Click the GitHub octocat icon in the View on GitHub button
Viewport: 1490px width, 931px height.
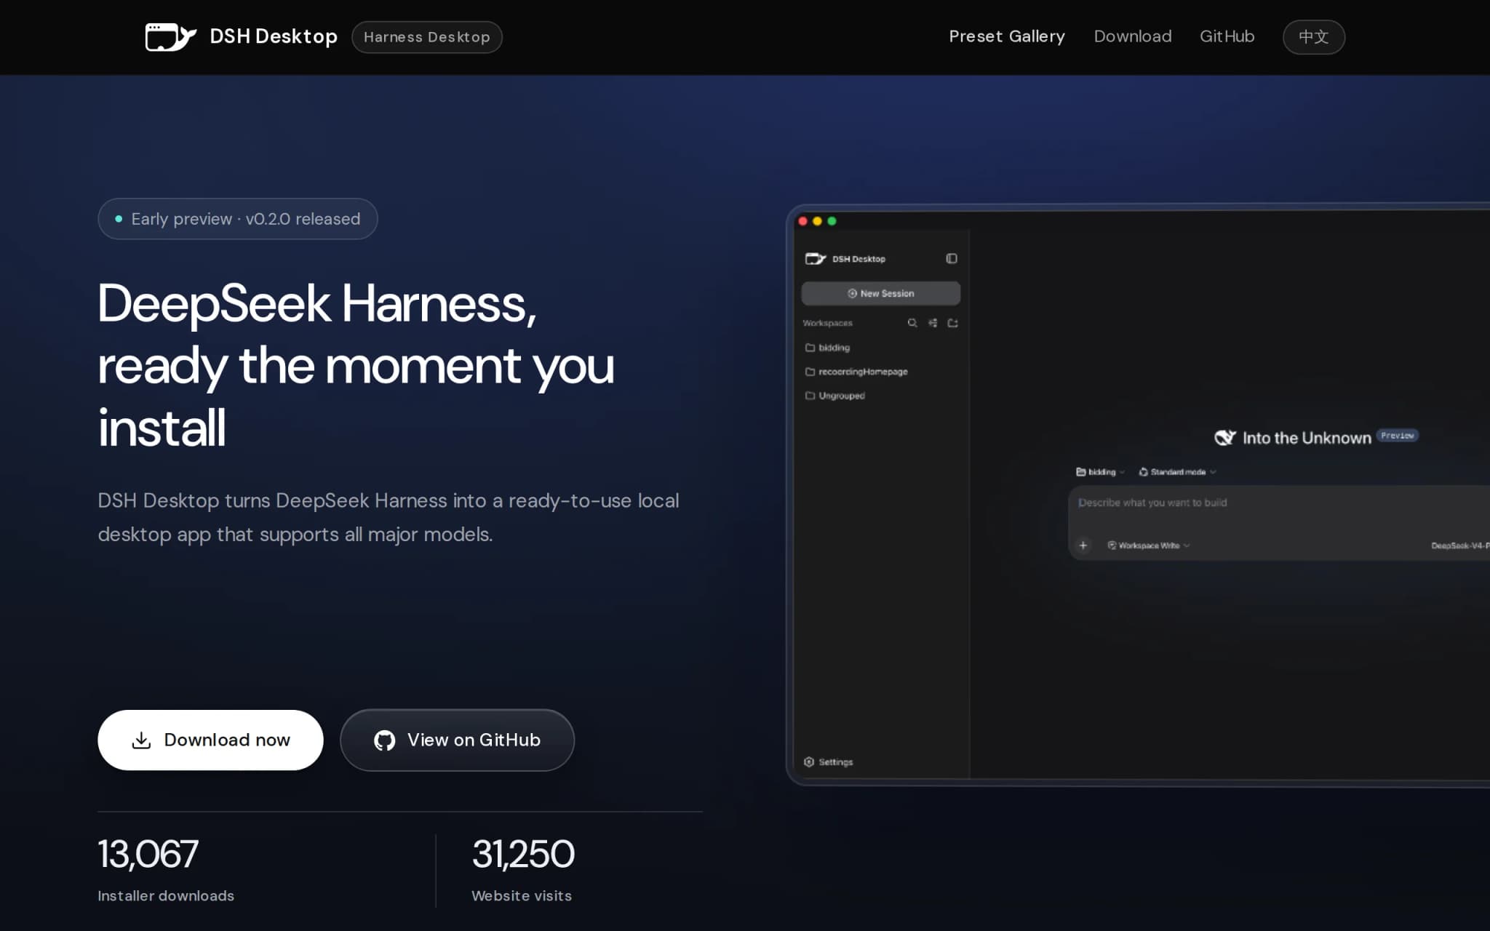(384, 740)
